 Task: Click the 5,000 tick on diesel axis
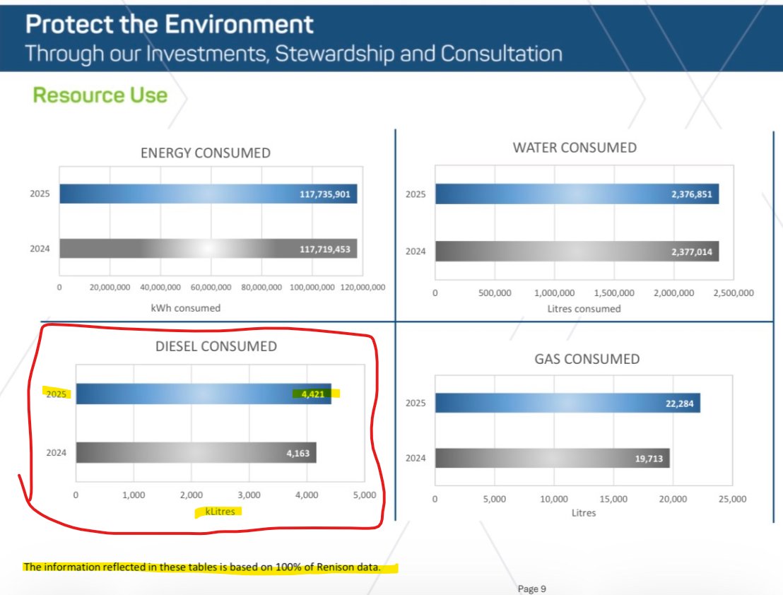pos(365,495)
